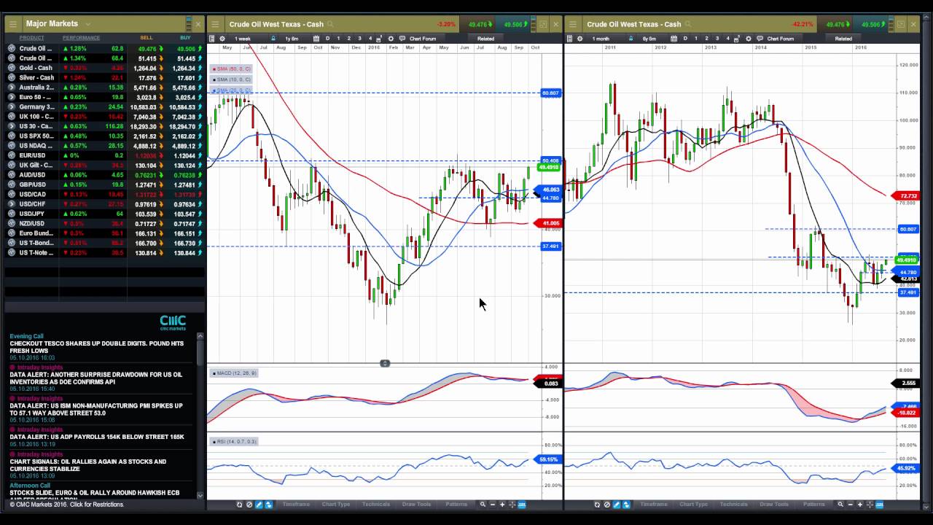933x525 pixels.
Task: Open the calendar icon in left chart toolbar
Action: (316, 39)
